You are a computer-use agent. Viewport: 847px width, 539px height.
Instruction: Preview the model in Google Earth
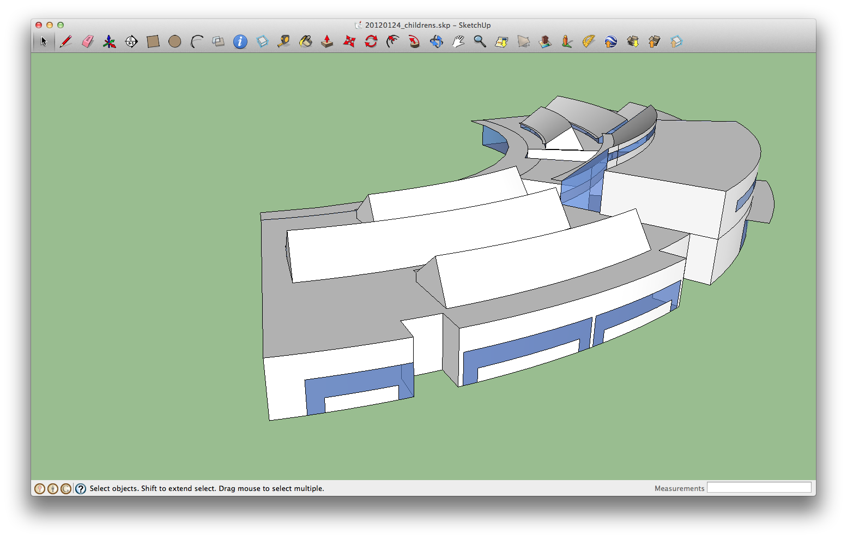click(x=610, y=41)
